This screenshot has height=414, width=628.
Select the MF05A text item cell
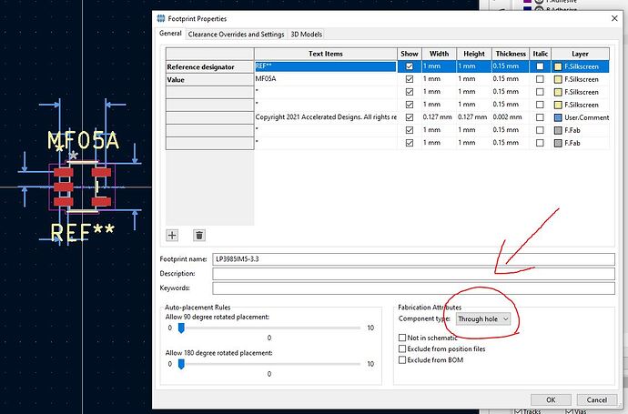(x=326, y=79)
